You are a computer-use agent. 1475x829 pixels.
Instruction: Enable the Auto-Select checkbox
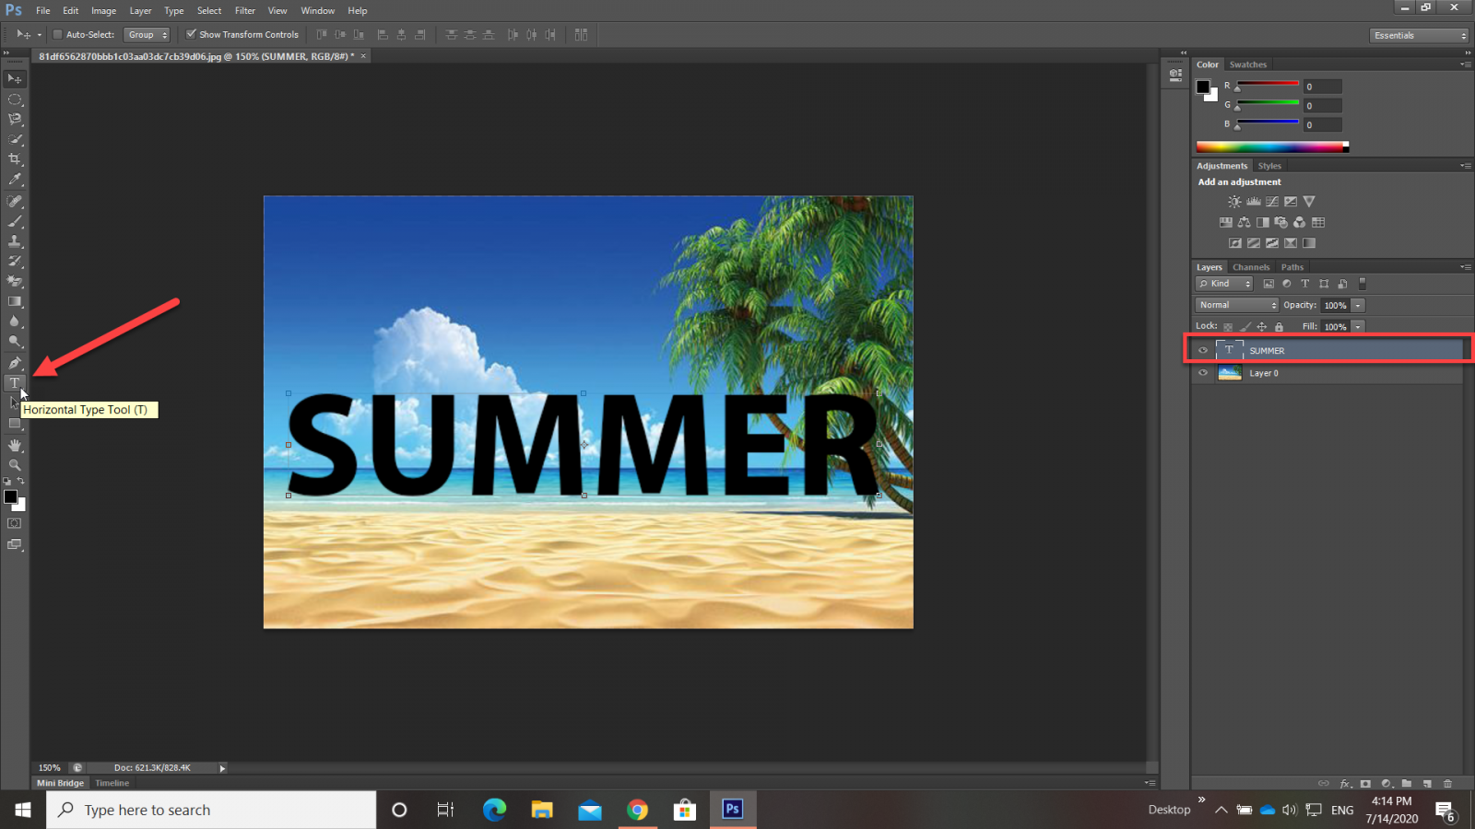pos(57,35)
